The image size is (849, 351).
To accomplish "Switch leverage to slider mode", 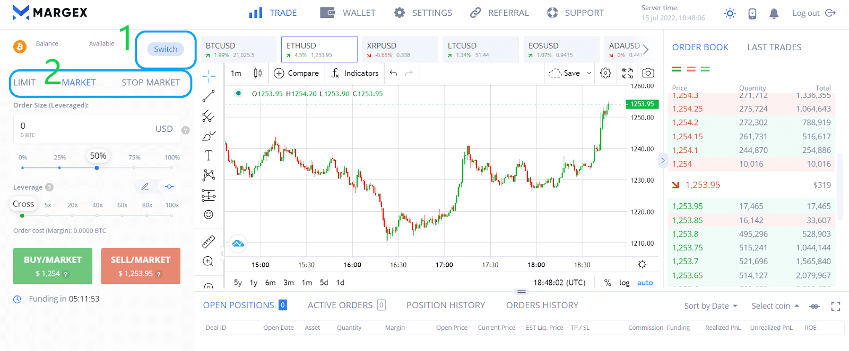I will click(x=169, y=186).
